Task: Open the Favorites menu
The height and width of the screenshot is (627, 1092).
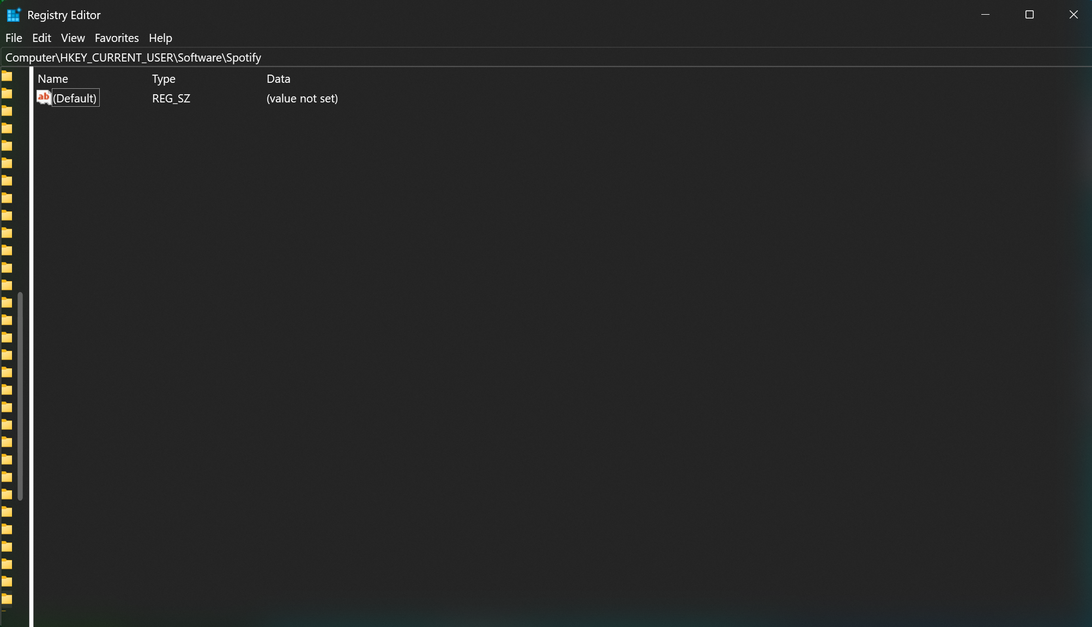Action: pyautogui.click(x=117, y=38)
